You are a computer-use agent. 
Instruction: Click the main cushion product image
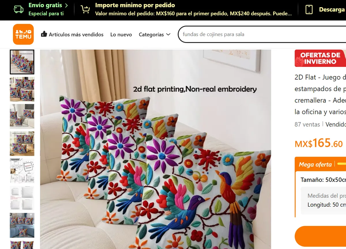(155, 149)
